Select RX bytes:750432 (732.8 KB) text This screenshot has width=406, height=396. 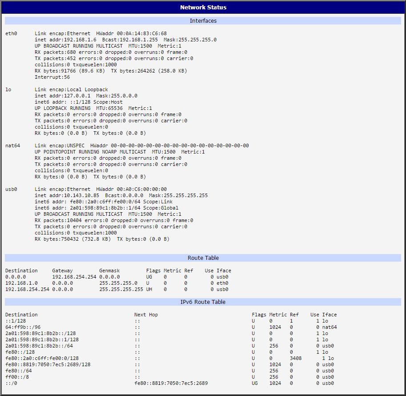73,239
